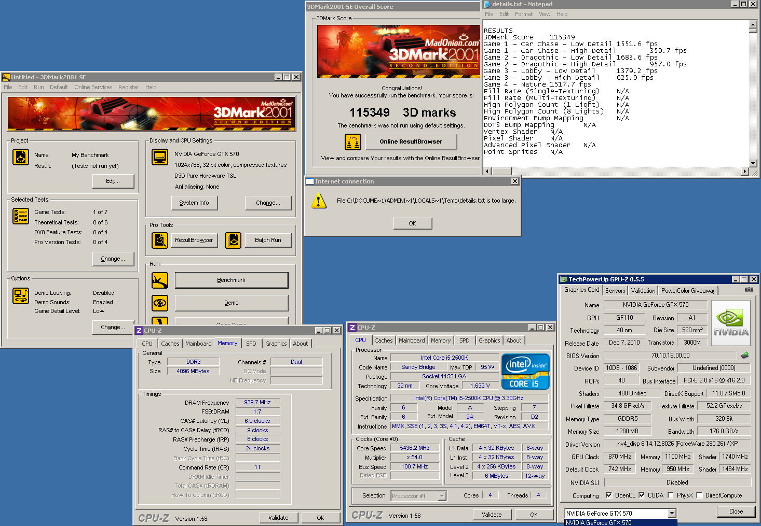Click the ResultBrowser magnifier icon in Pro Tools
This screenshot has width=761, height=526.
160,240
